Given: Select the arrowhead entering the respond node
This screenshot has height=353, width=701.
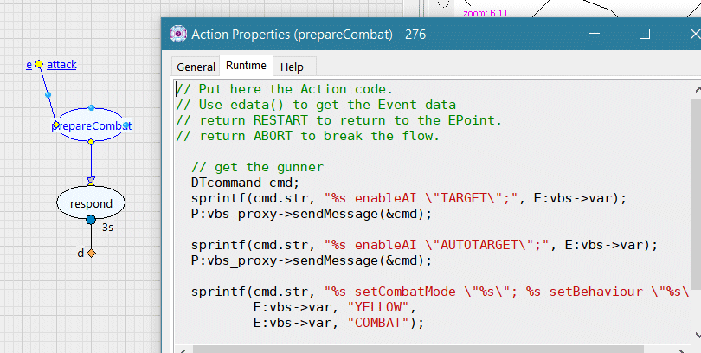Looking at the screenshot, I should 91,181.
